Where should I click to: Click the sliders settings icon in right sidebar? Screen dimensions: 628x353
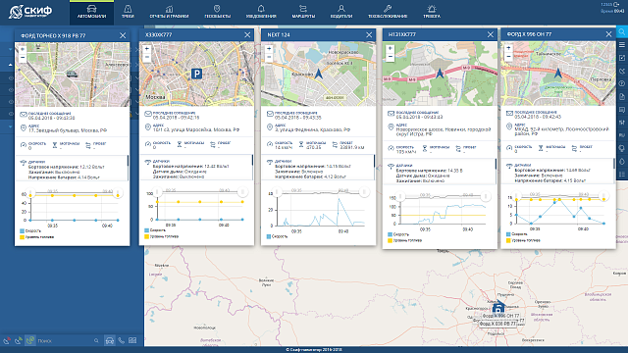click(622, 123)
